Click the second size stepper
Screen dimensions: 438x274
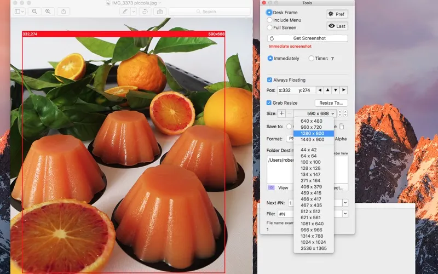coord(345,113)
